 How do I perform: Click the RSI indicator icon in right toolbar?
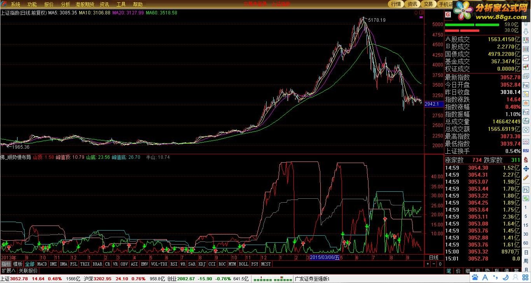point(526,151)
